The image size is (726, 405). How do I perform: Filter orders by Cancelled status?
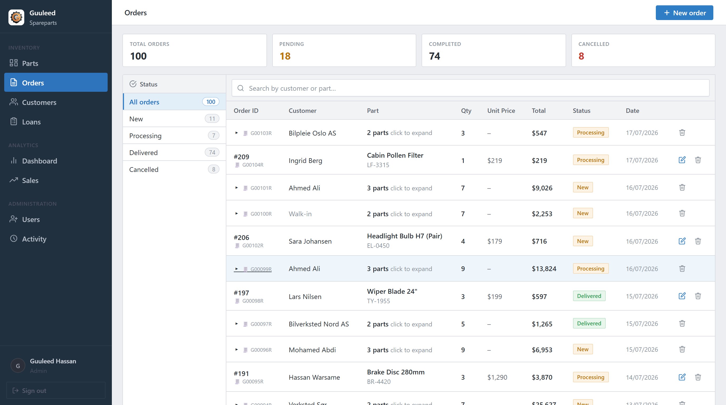tap(174, 169)
